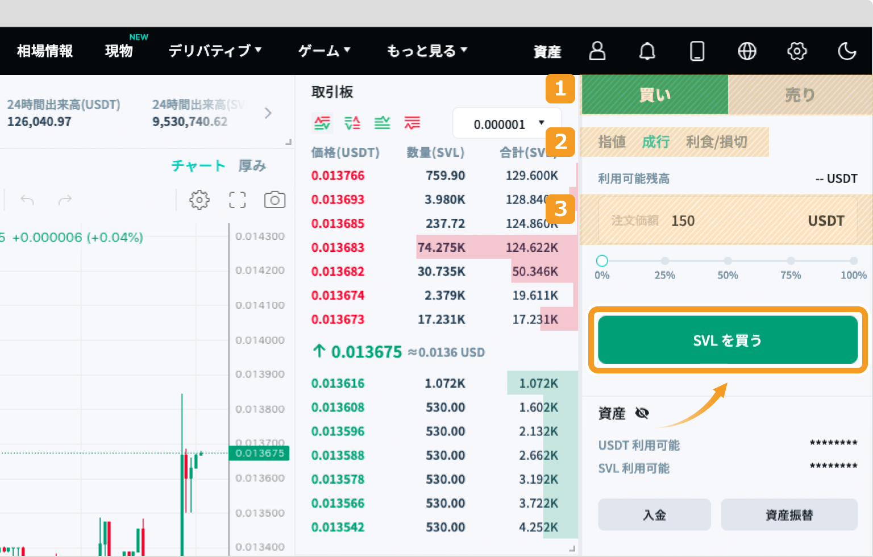Expand the 24時間出来高 panel chevron
The image size is (873, 557).
[268, 113]
